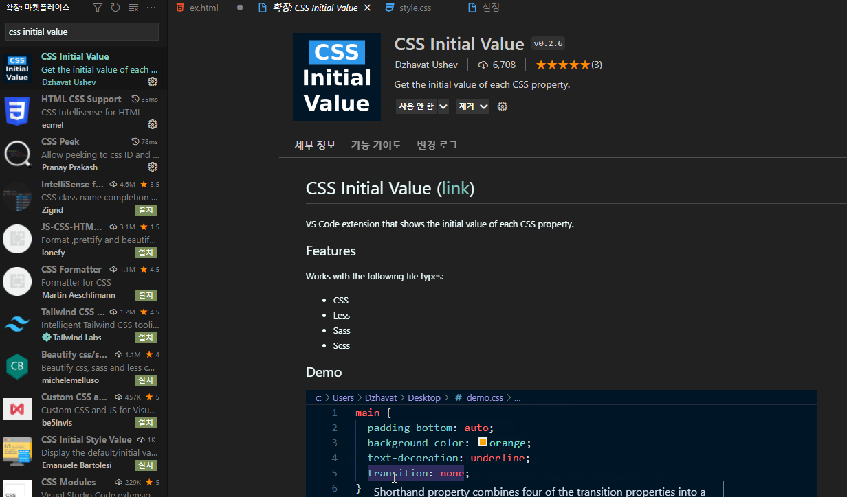Click the large CSS Initial Value logo
Image resolution: width=847 pixels, height=497 pixels.
pyautogui.click(x=337, y=77)
